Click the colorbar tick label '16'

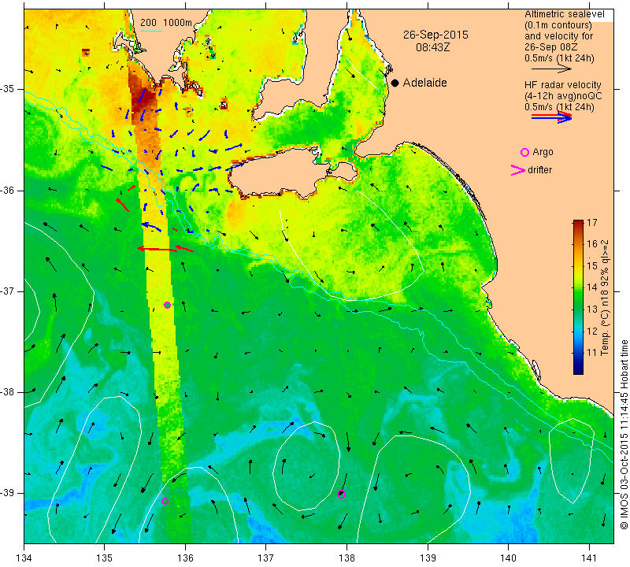pos(592,244)
